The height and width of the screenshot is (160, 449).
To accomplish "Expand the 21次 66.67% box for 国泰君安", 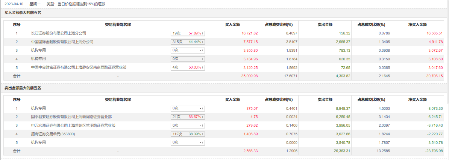I will coord(188,117).
